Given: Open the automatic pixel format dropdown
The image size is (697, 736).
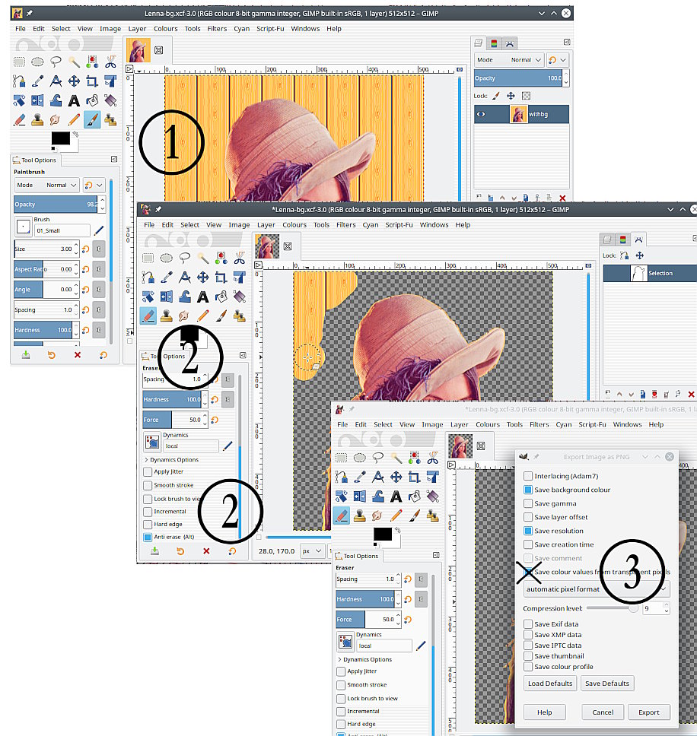Looking at the screenshot, I should (597, 589).
